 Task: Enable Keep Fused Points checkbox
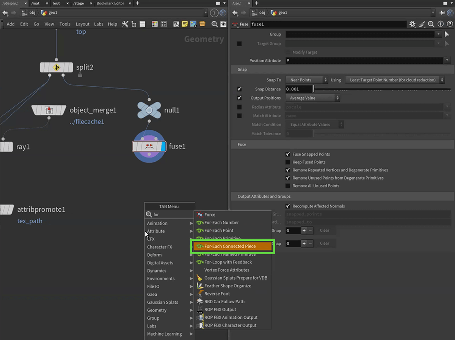288,162
